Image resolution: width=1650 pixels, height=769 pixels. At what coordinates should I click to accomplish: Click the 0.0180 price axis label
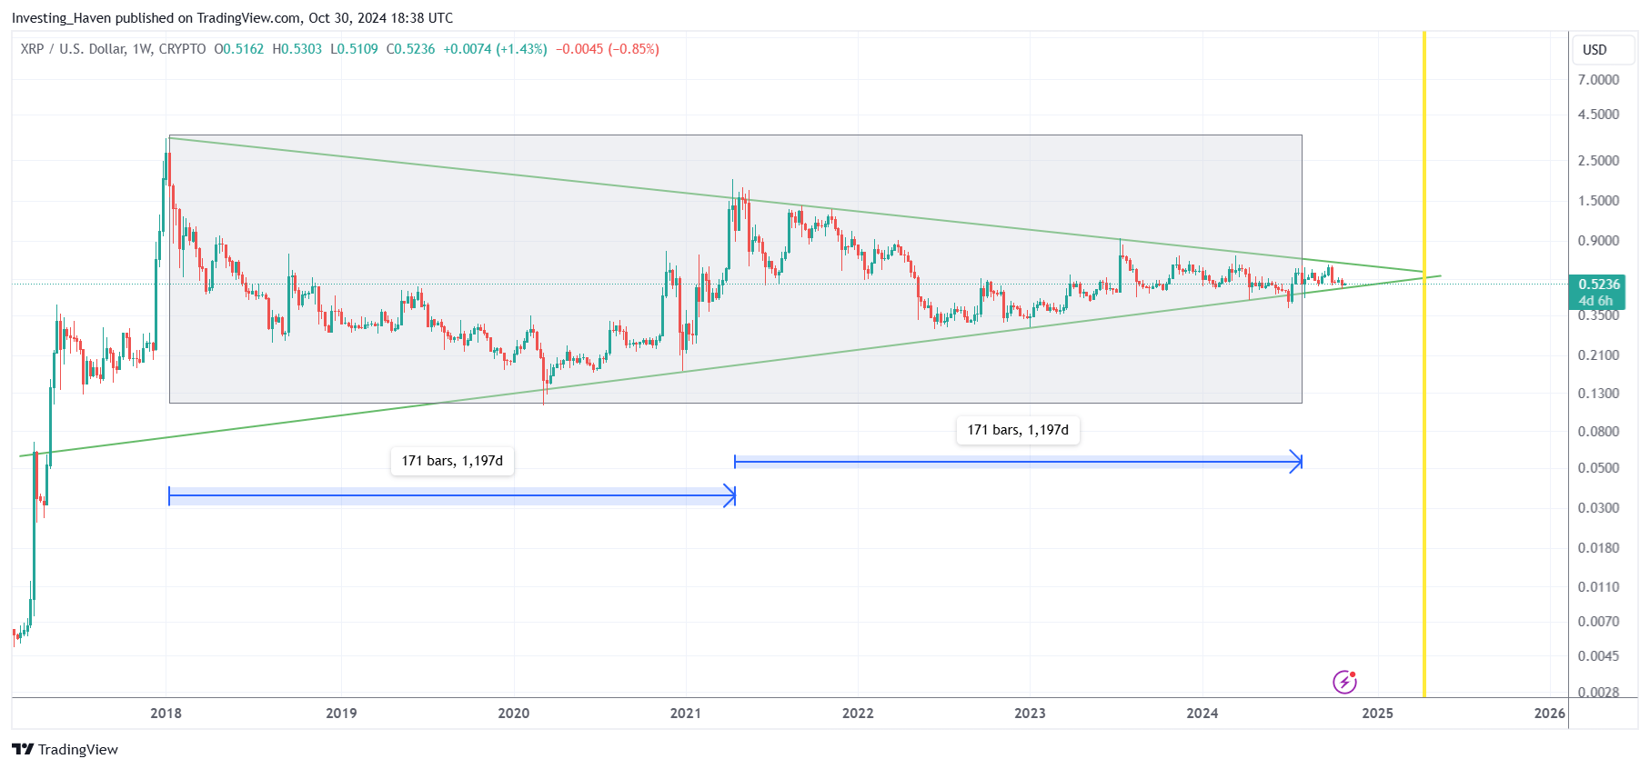click(x=1598, y=548)
